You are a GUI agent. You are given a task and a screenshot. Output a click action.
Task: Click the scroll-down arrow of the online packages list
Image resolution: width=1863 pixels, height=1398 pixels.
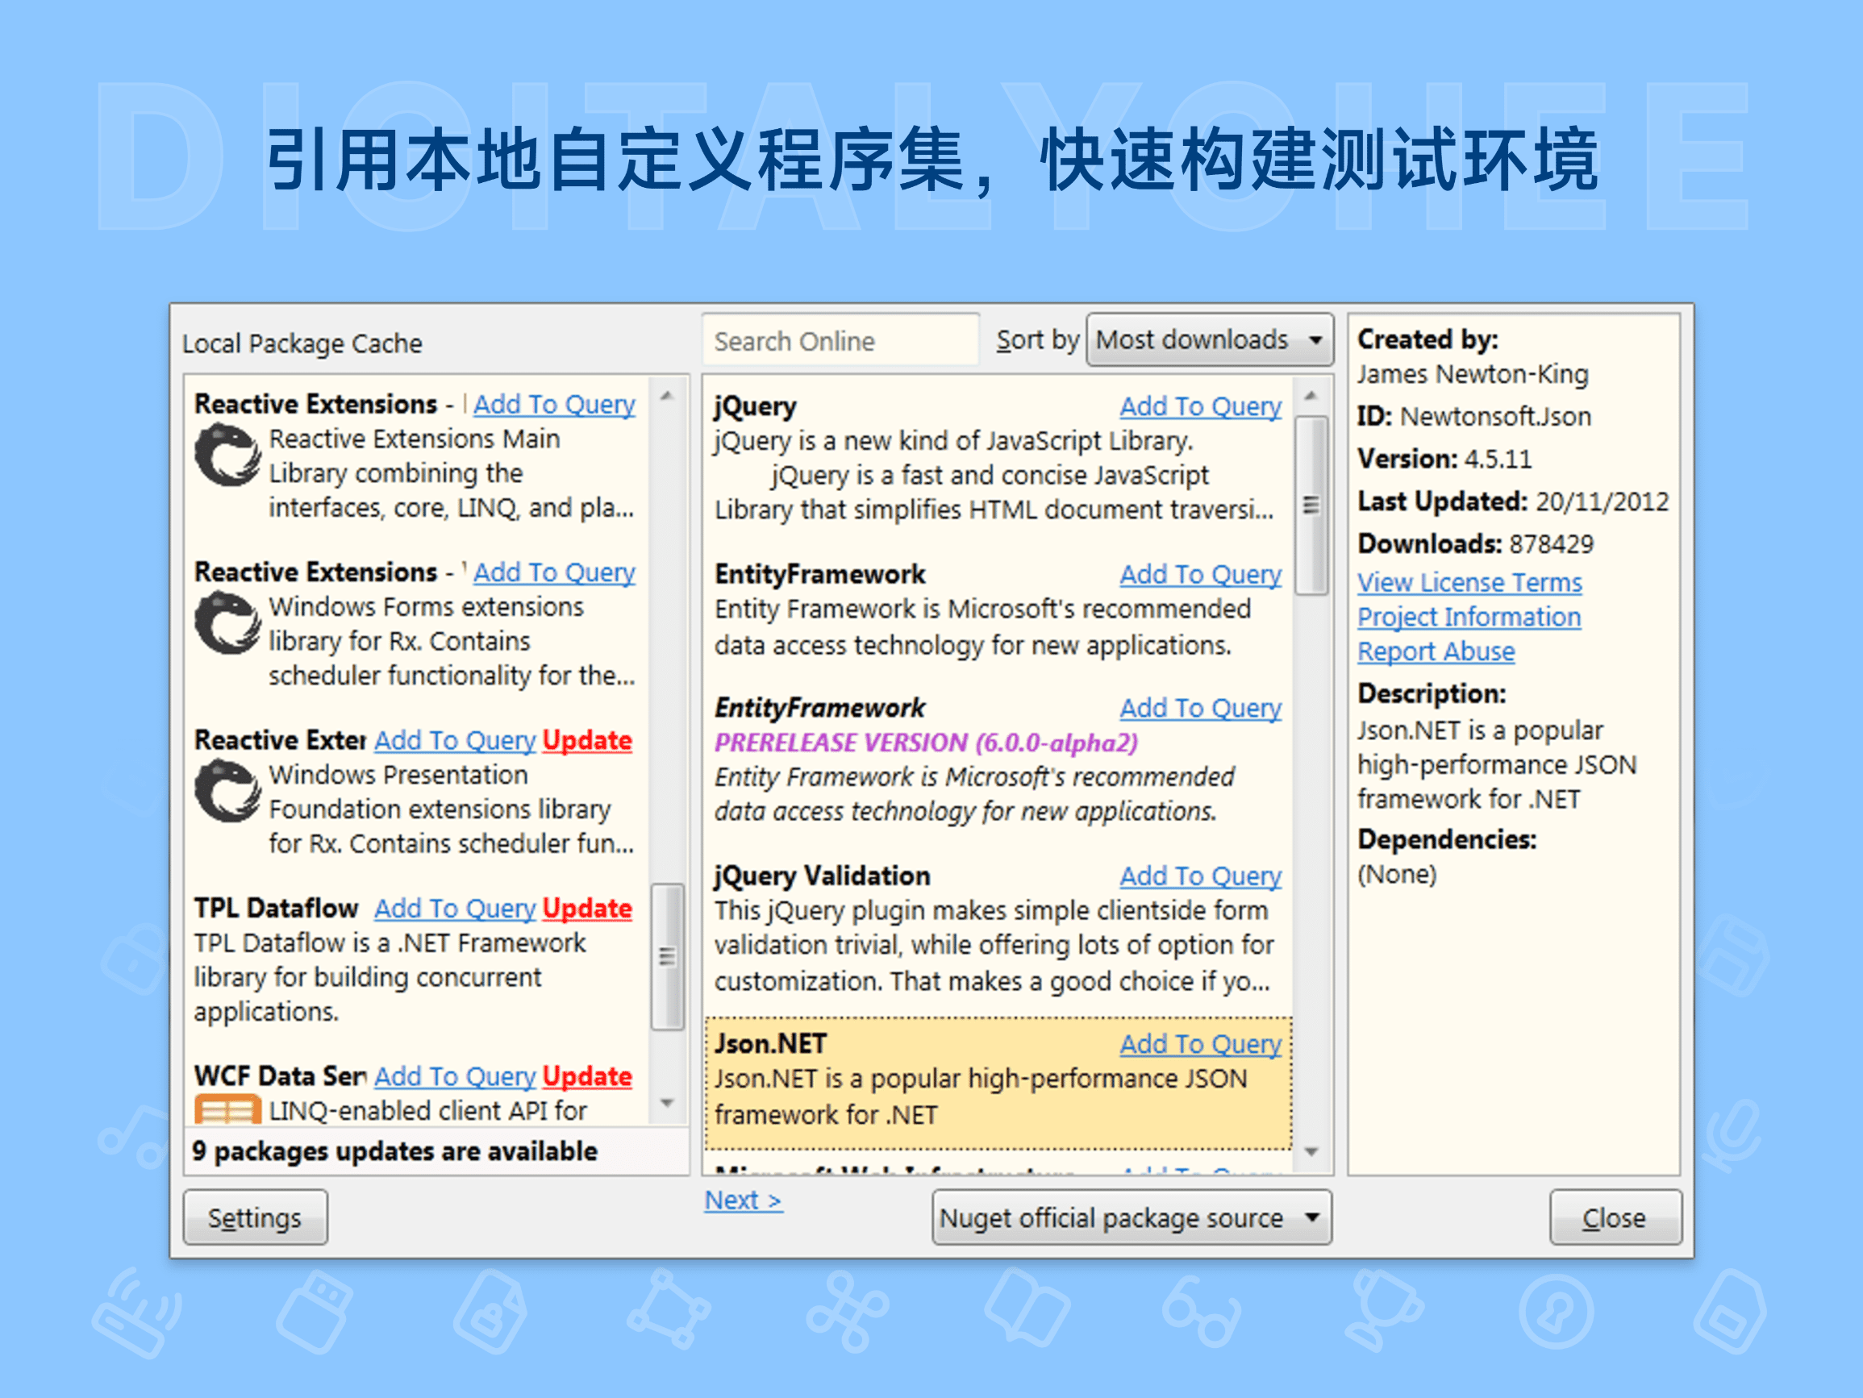[1308, 1153]
